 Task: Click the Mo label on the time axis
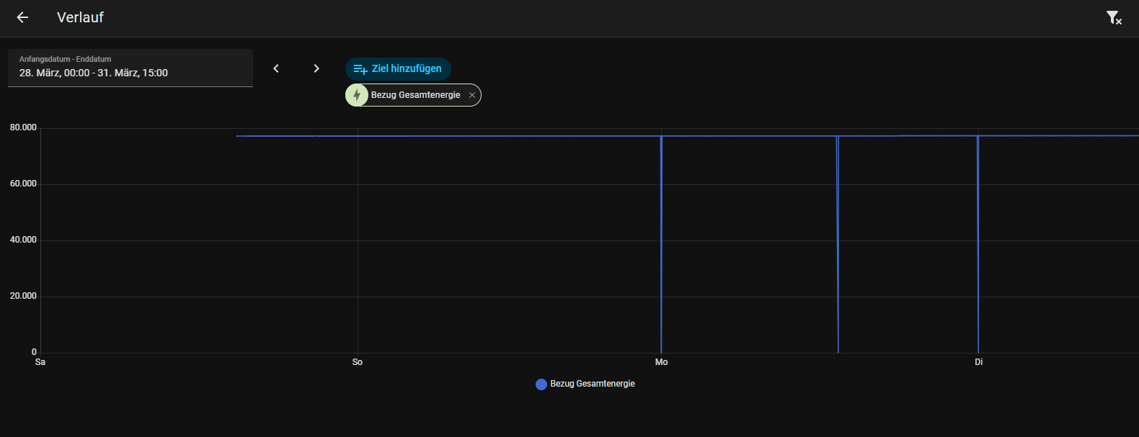661,362
